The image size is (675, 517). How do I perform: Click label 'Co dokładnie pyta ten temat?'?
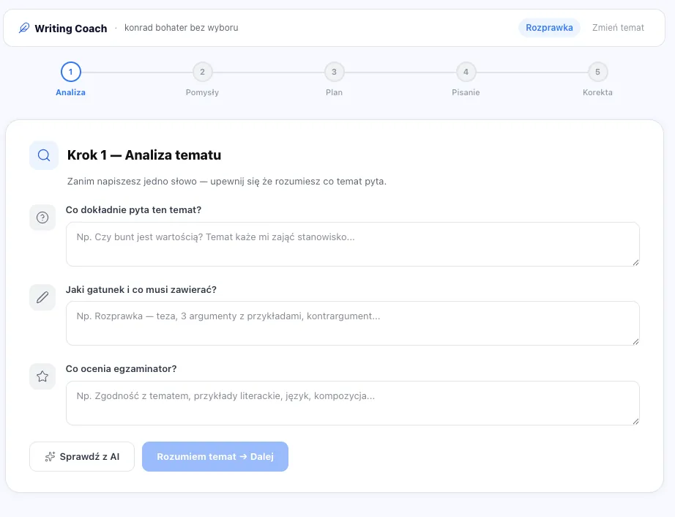(133, 210)
